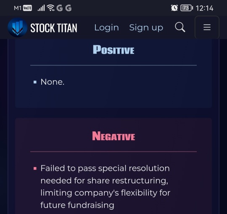Click the 'None.' positive bullet item

[x=52, y=82]
